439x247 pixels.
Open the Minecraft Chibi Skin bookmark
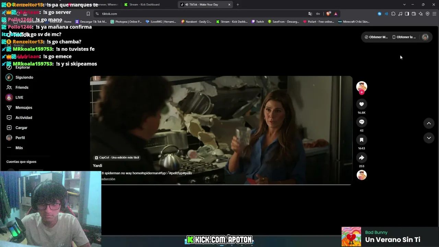click(x=354, y=22)
